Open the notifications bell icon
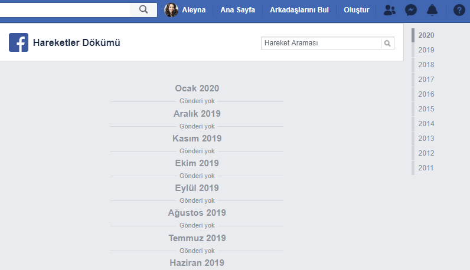Image resolution: width=470 pixels, height=270 pixels. click(x=432, y=10)
